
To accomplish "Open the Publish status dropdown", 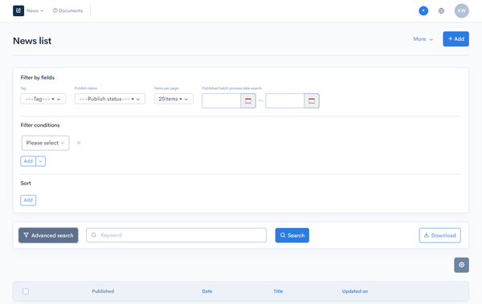I will pyautogui.click(x=110, y=99).
